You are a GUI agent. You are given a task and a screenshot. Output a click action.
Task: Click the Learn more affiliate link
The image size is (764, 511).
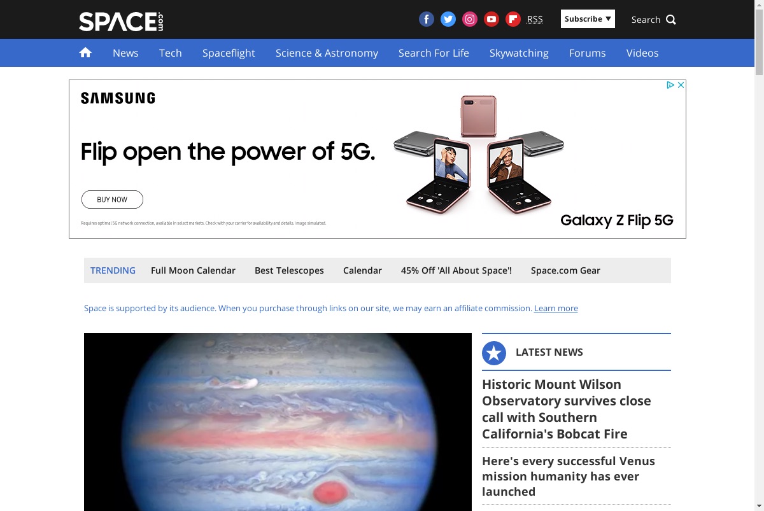pos(556,308)
